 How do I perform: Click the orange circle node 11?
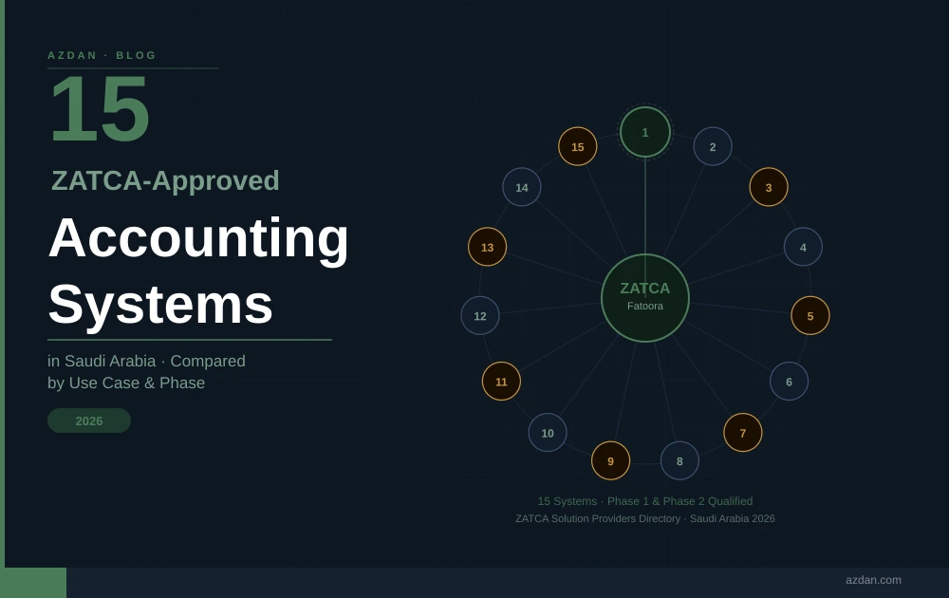point(501,382)
